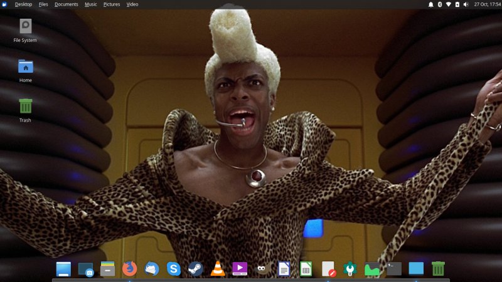
Task: Open the Pictures menu in top panel
Action: pyautogui.click(x=112, y=4)
